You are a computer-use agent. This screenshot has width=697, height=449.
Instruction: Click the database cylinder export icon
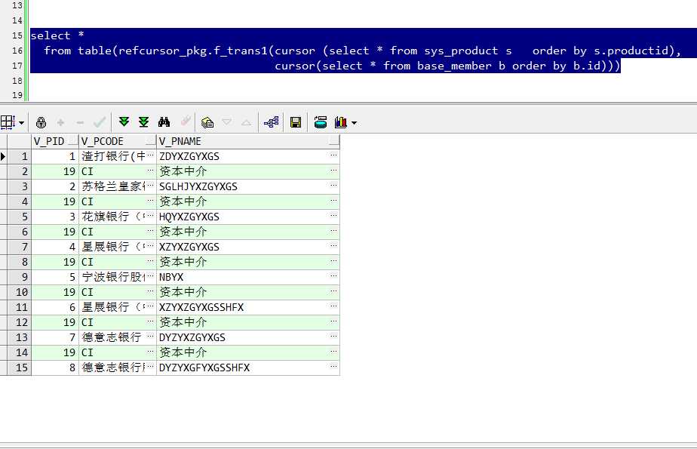tap(321, 121)
